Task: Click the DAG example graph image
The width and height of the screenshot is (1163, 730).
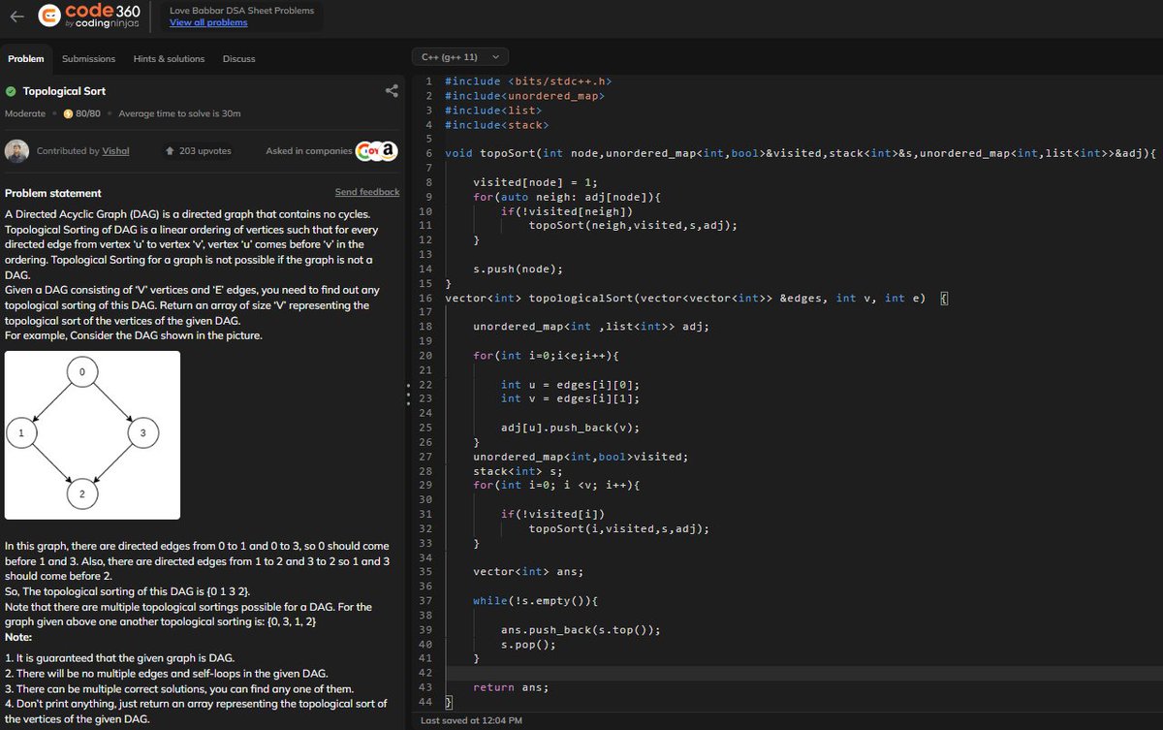Action: (92, 434)
